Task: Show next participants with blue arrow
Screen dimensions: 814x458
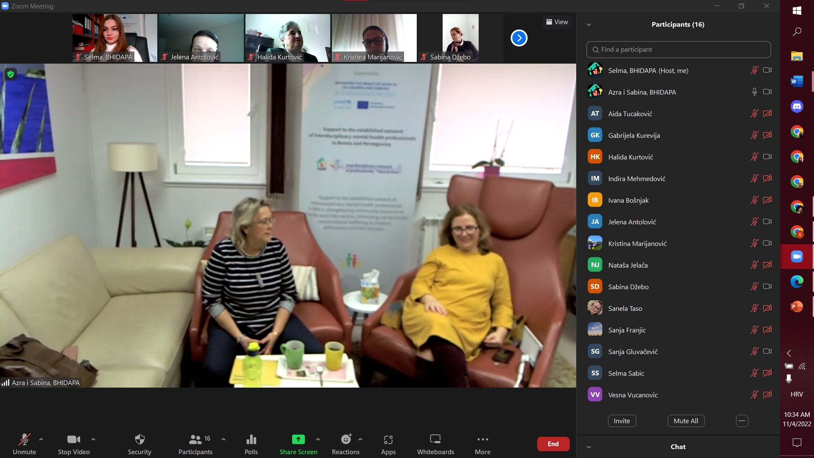Action: [x=519, y=38]
